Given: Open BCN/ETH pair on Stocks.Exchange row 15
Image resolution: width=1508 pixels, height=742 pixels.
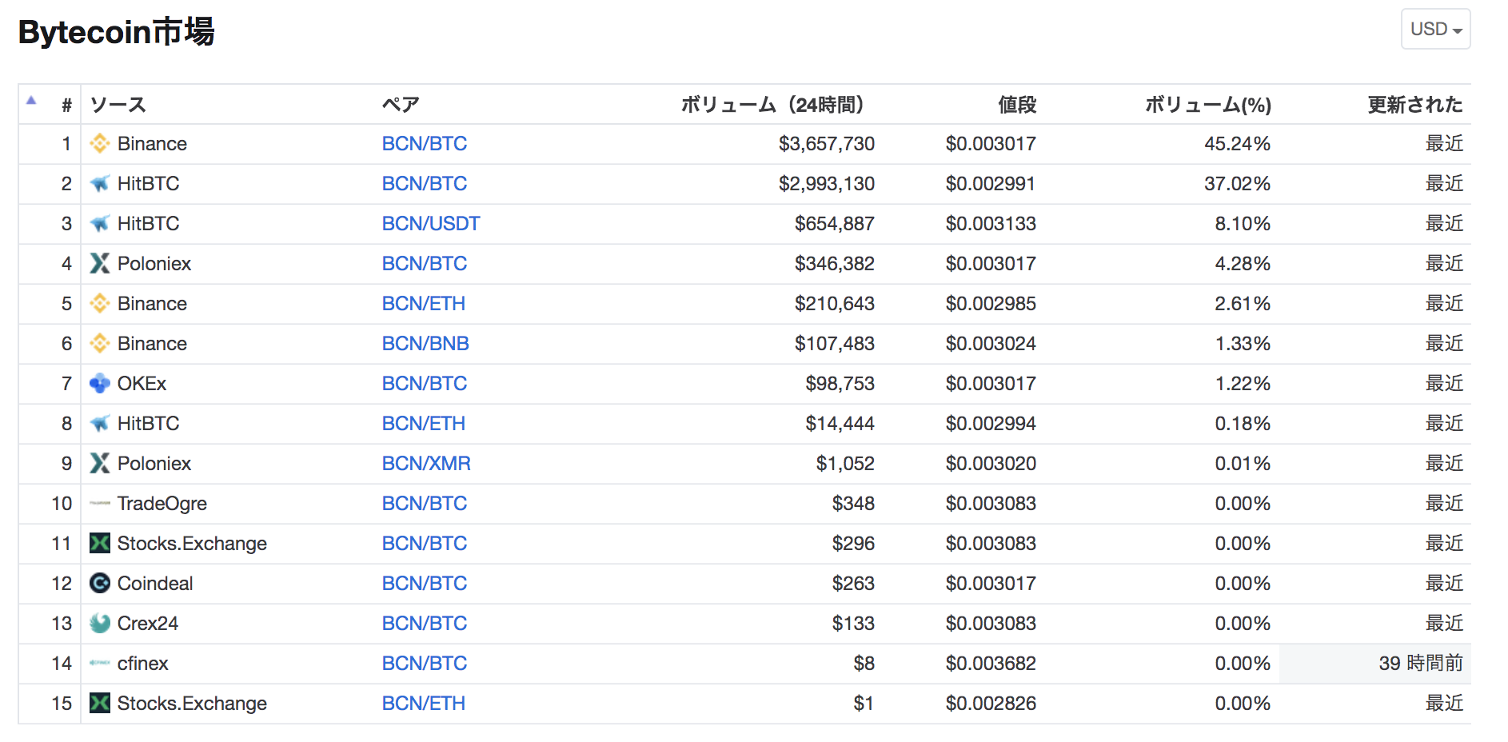Looking at the screenshot, I should (423, 704).
